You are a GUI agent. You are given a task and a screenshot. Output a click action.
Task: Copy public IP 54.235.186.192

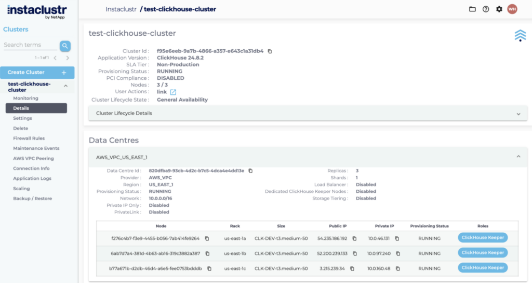(x=354, y=238)
